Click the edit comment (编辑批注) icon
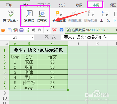The width and height of the screenshot is (117, 104). (75, 14)
